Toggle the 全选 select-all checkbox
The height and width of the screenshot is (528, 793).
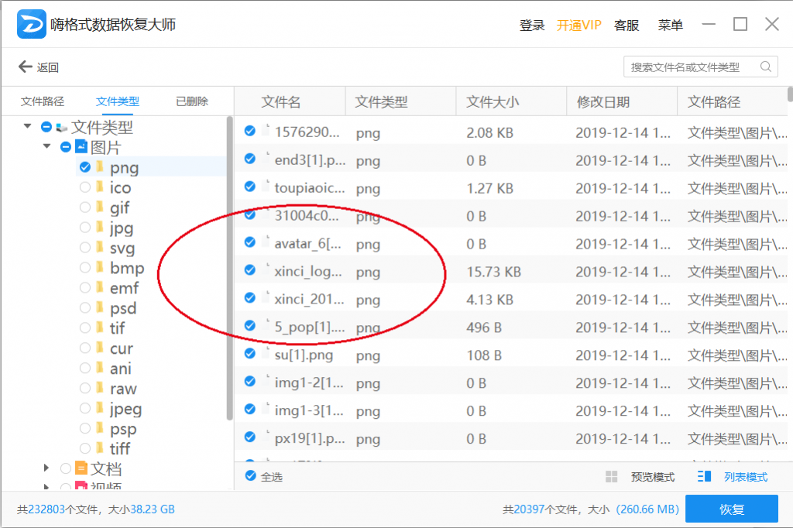250,476
